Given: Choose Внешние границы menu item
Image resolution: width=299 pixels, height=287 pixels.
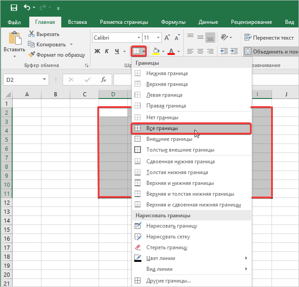Looking at the screenshot, I should pyautogui.click(x=192, y=139).
